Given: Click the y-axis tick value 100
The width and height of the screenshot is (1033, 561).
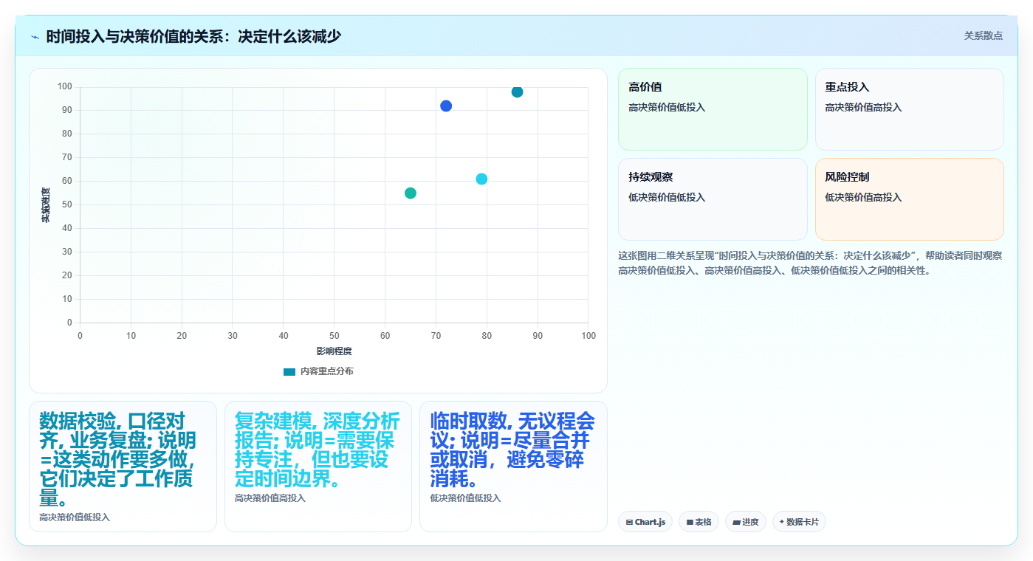Looking at the screenshot, I should click(65, 87).
